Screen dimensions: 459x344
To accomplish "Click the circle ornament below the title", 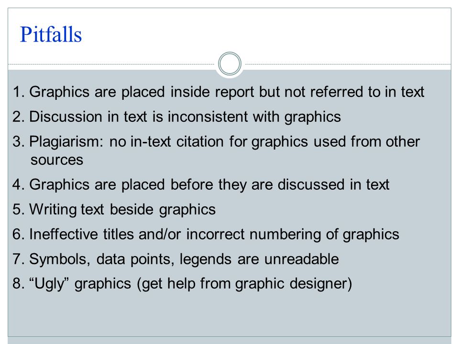I will 229,64.
